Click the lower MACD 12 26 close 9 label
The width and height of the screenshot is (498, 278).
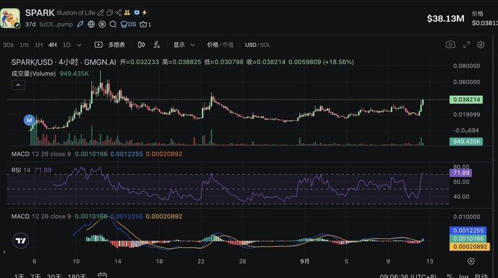coord(41,216)
